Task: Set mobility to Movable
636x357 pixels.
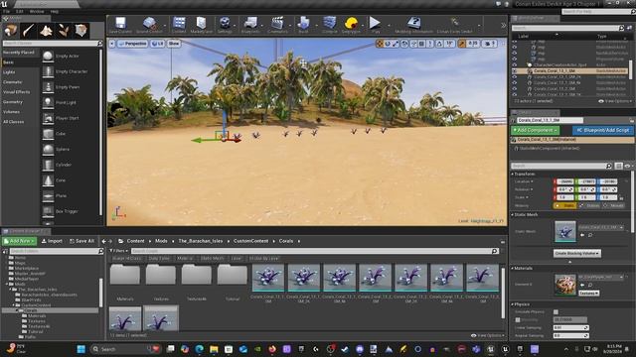Action: (614, 205)
